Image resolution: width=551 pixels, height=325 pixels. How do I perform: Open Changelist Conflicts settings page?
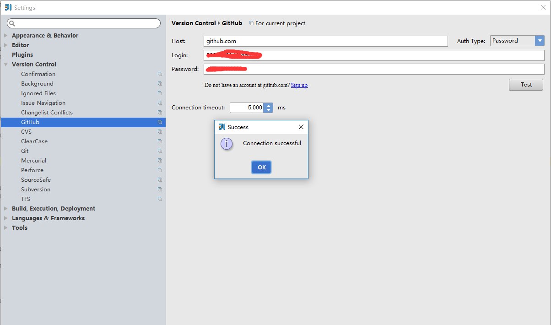[47, 113]
